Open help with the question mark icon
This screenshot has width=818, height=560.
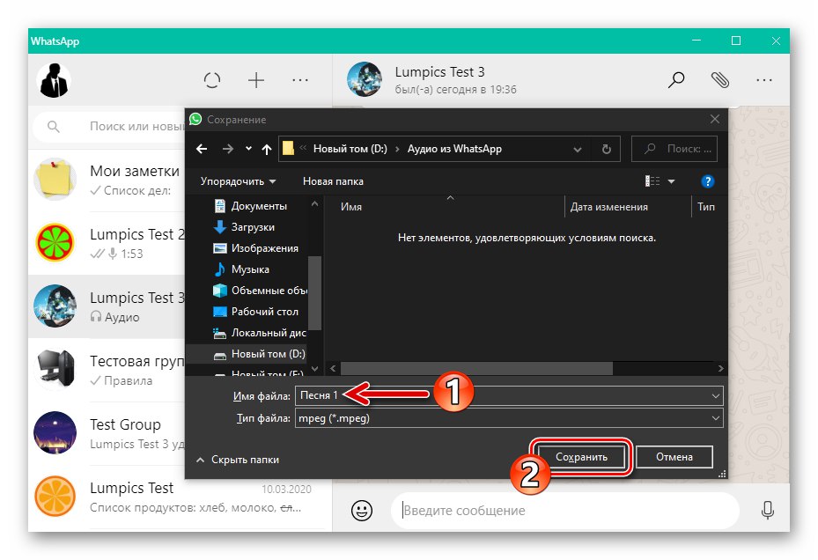pos(707,181)
